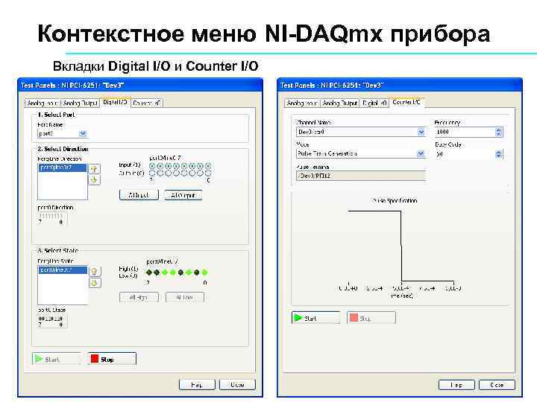This screenshot has height=402, width=537.
Task: Click the port0 Direction value box
Action: coord(52,219)
